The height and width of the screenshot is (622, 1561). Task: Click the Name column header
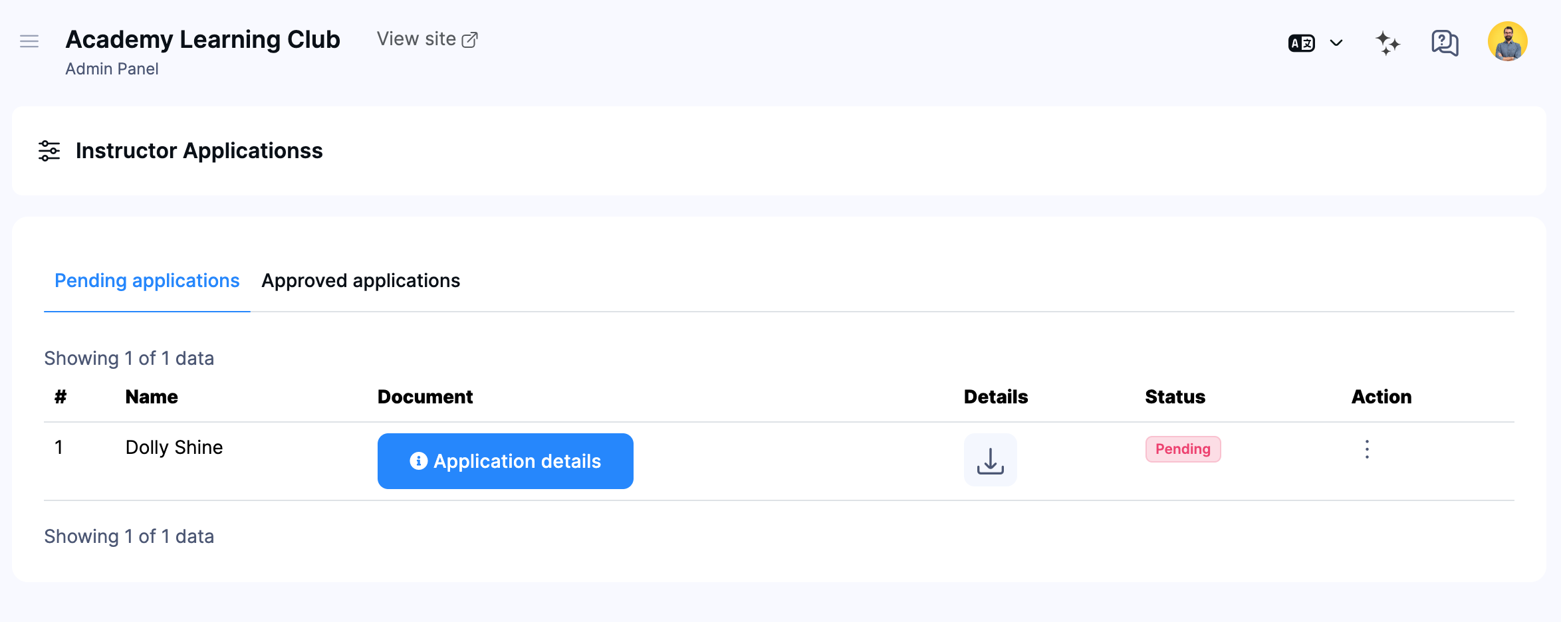coord(151,397)
